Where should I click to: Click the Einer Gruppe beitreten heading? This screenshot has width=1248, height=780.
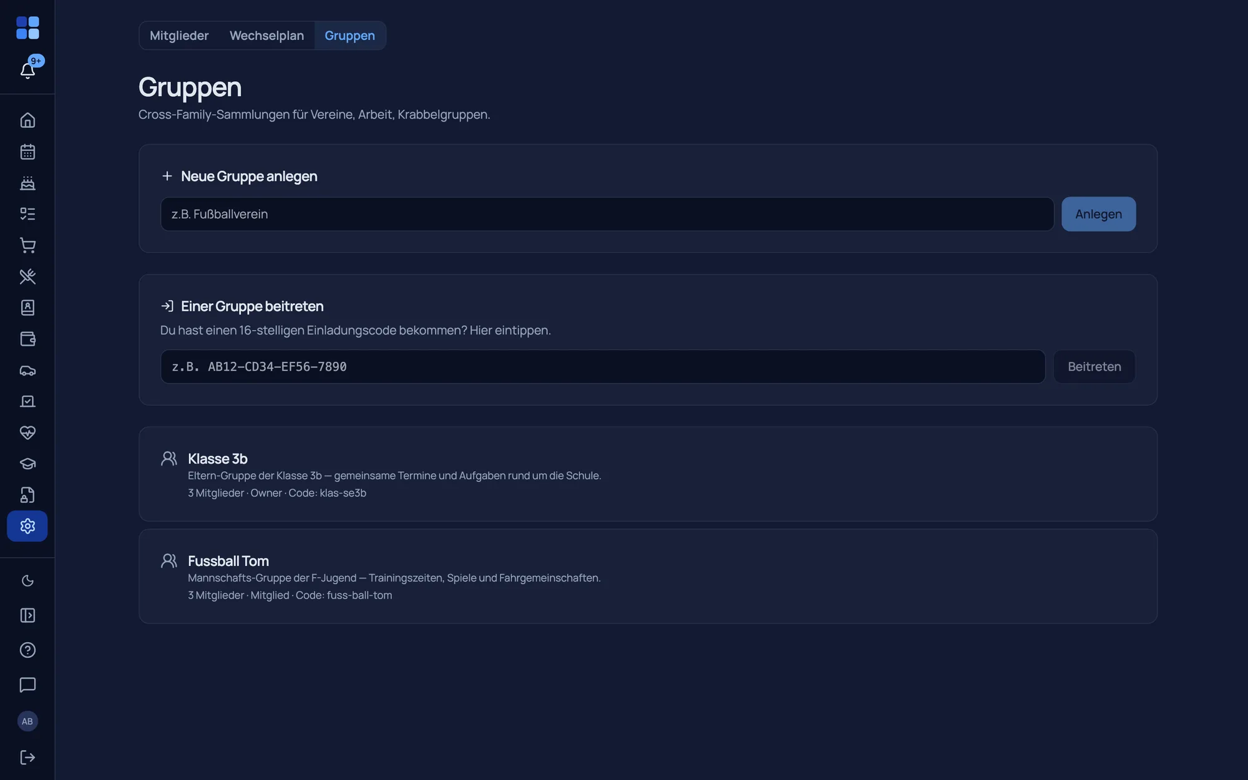252,306
